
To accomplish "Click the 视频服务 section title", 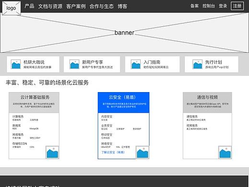I will click(192, 126).
